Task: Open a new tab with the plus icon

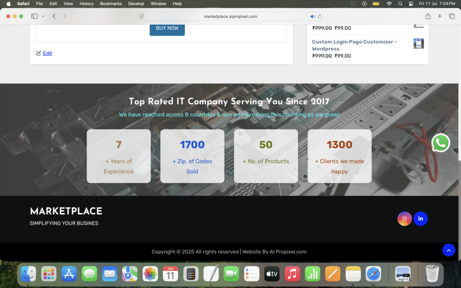Action: (439, 16)
